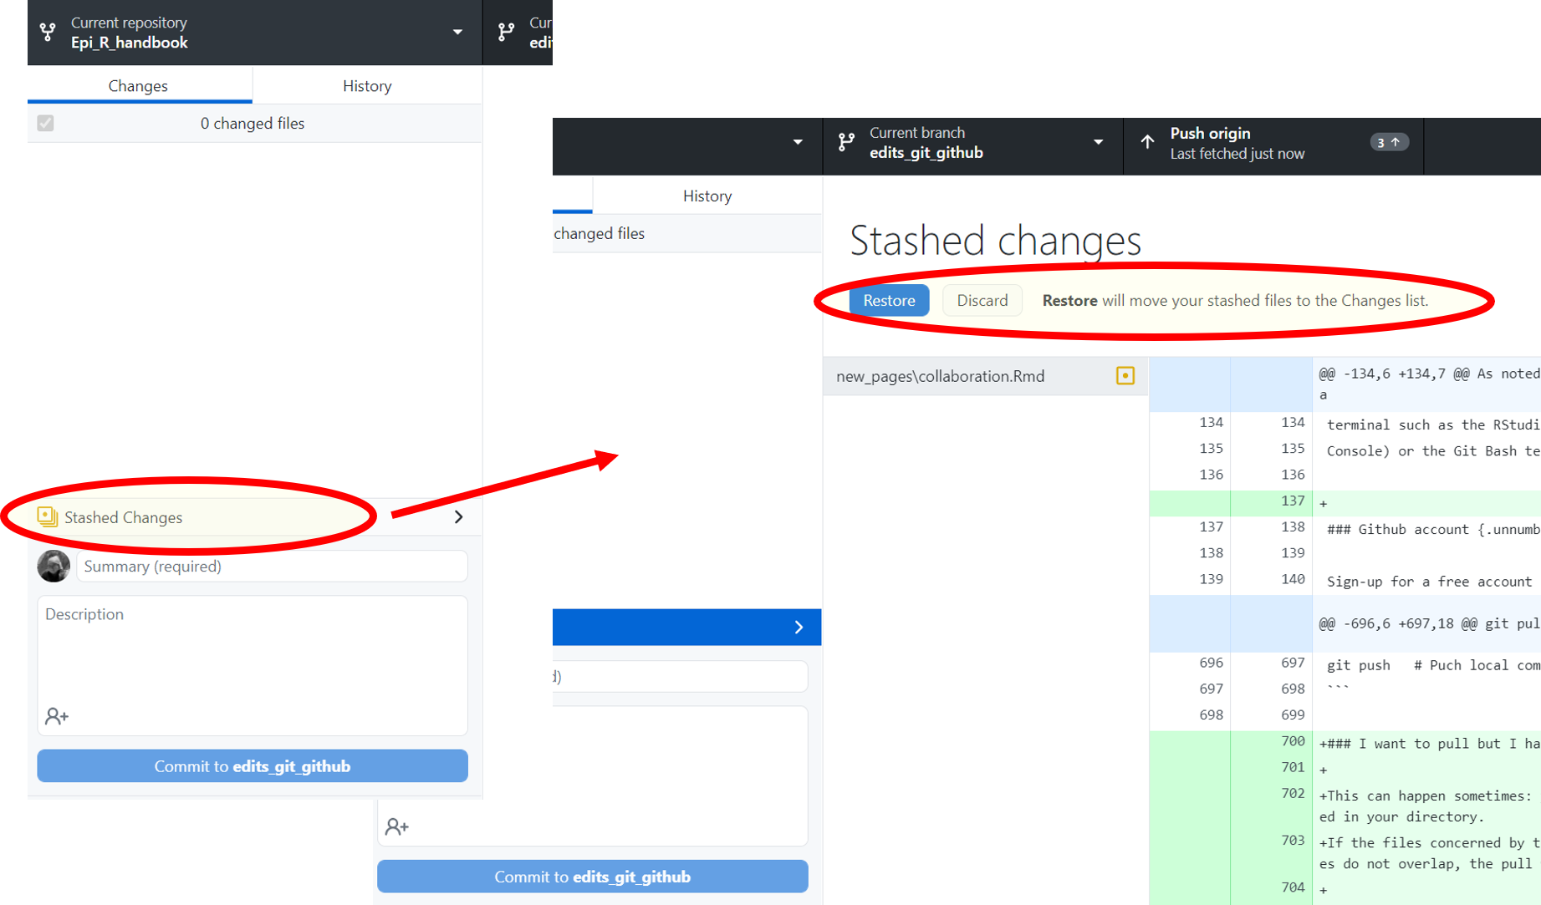This screenshot has height=905, width=1541.
Task: Click the repository fork icon beside Epi_R_handbook
Action: [48, 33]
